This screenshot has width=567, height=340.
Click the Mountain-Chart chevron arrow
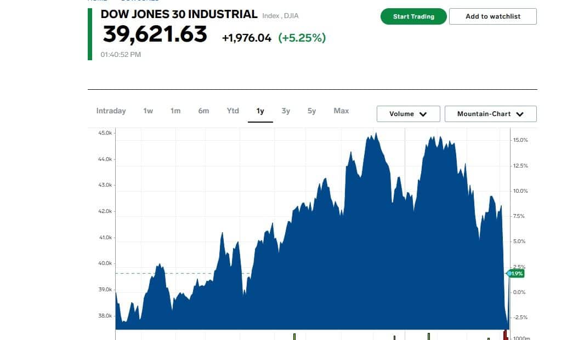(x=520, y=114)
